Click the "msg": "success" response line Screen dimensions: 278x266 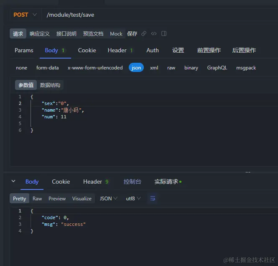pos(64,224)
